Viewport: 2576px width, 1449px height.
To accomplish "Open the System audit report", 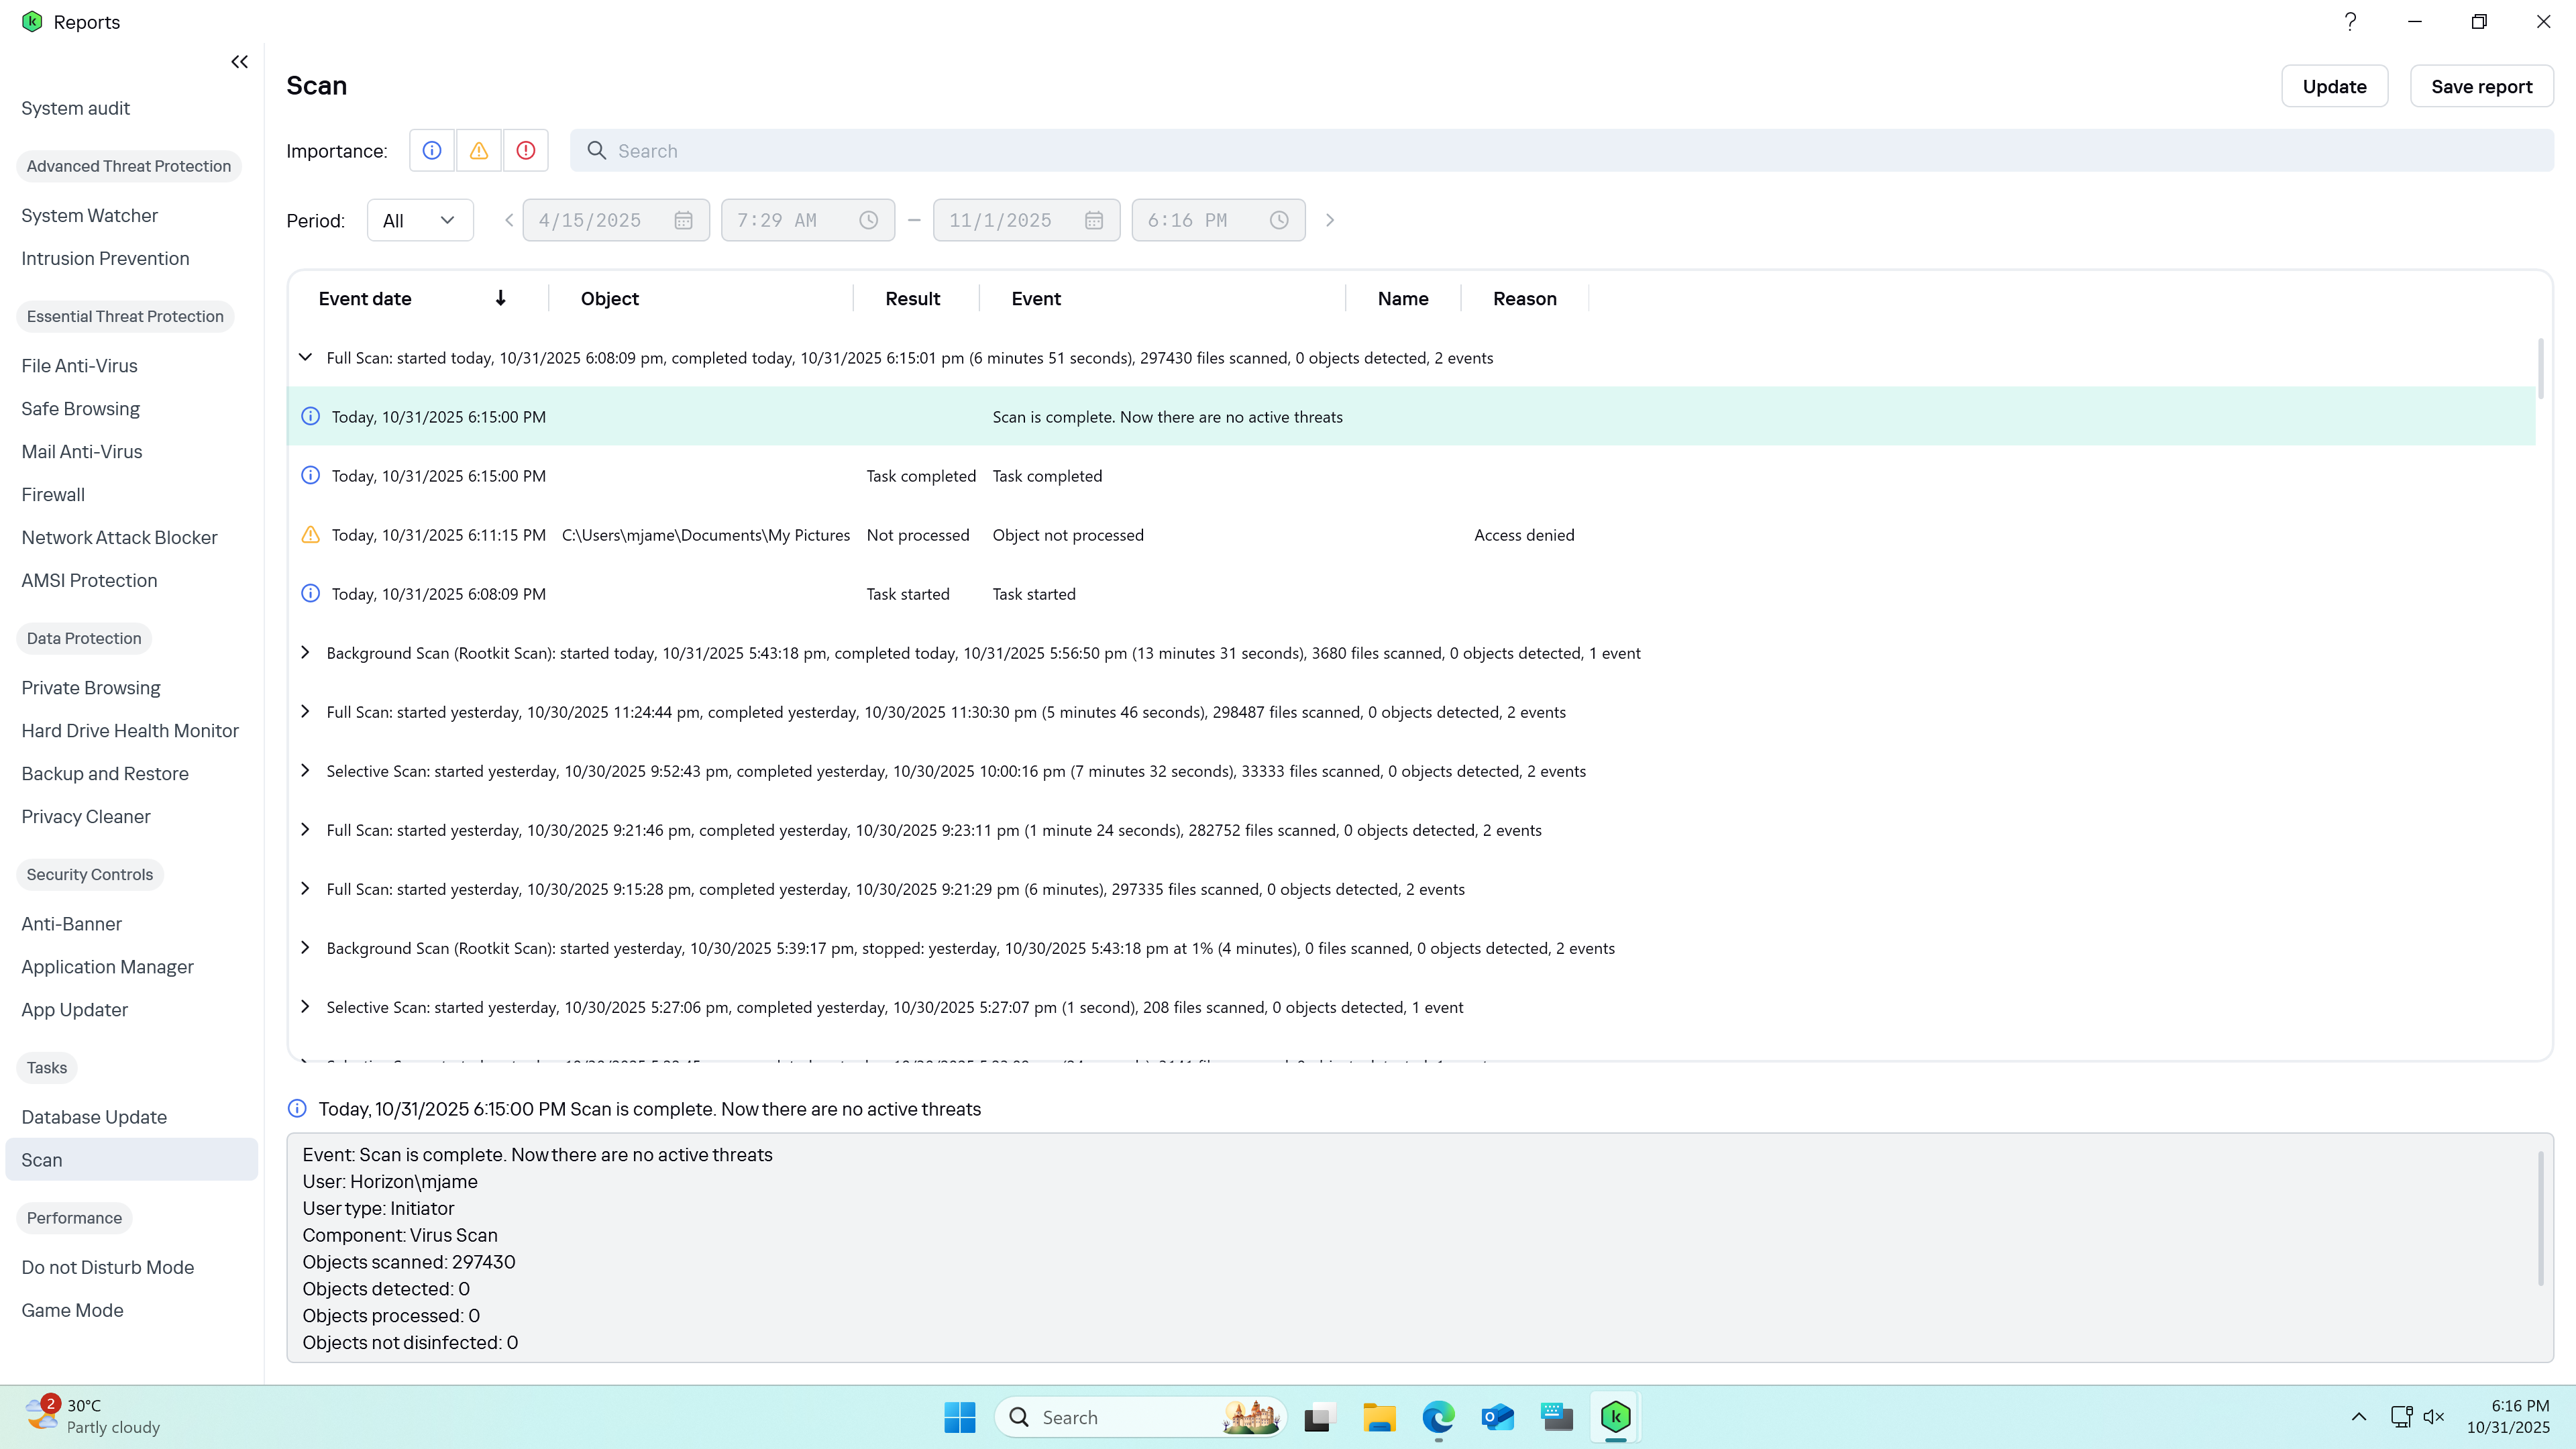I will click(x=75, y=108).
